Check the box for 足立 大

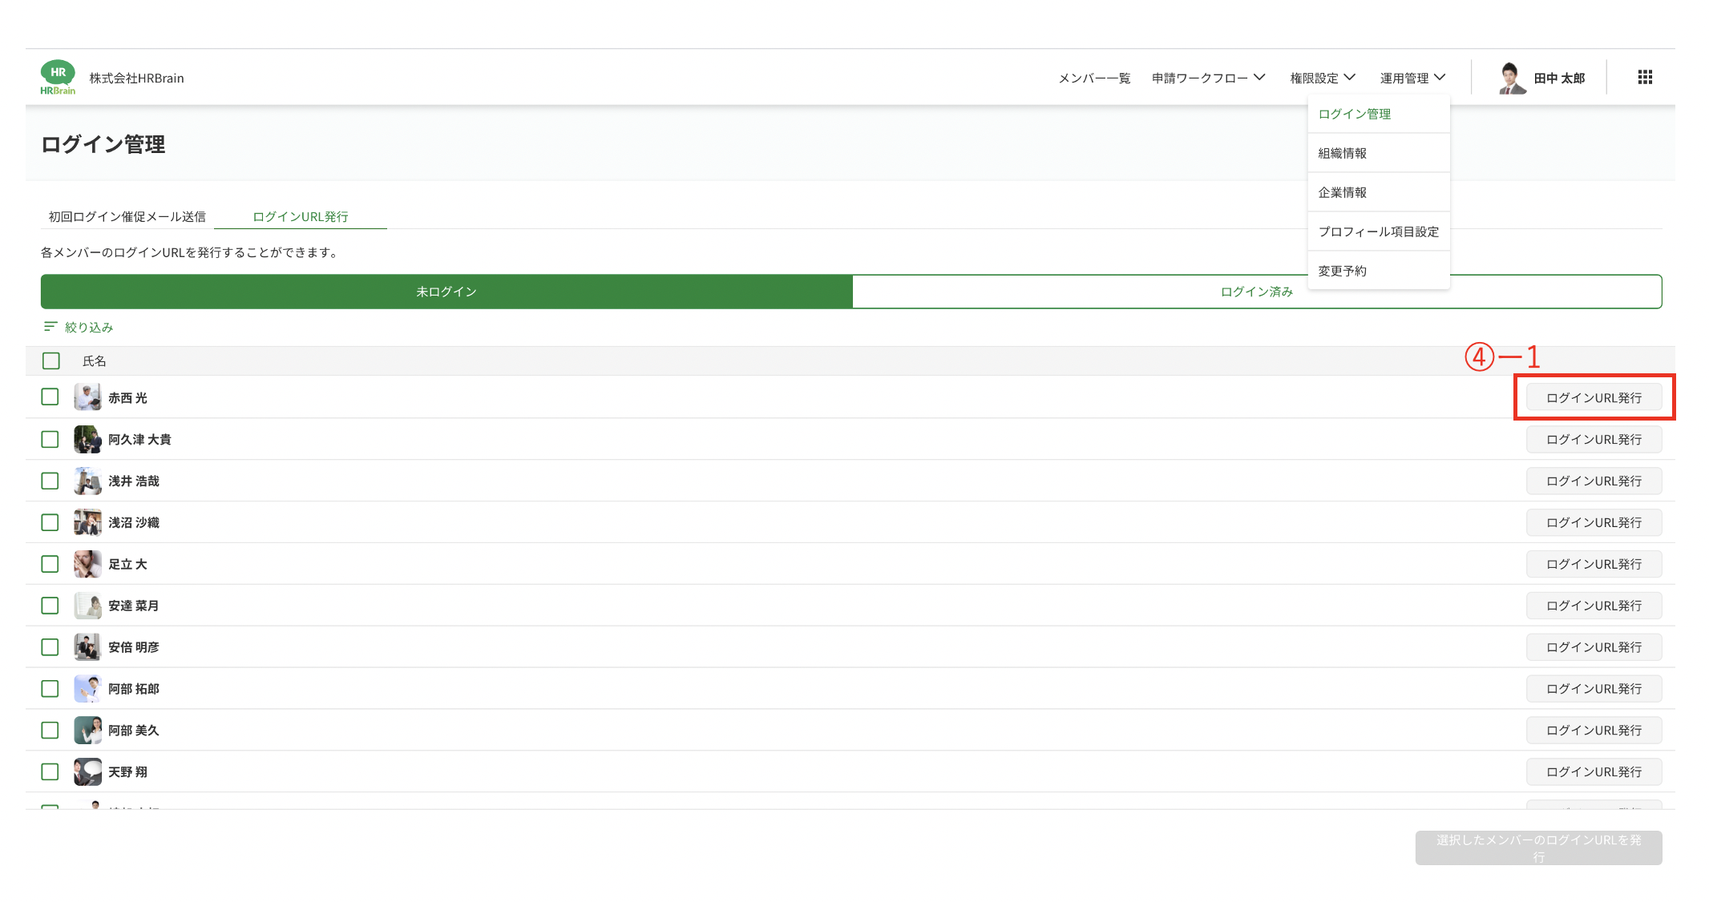coord(50,564)
